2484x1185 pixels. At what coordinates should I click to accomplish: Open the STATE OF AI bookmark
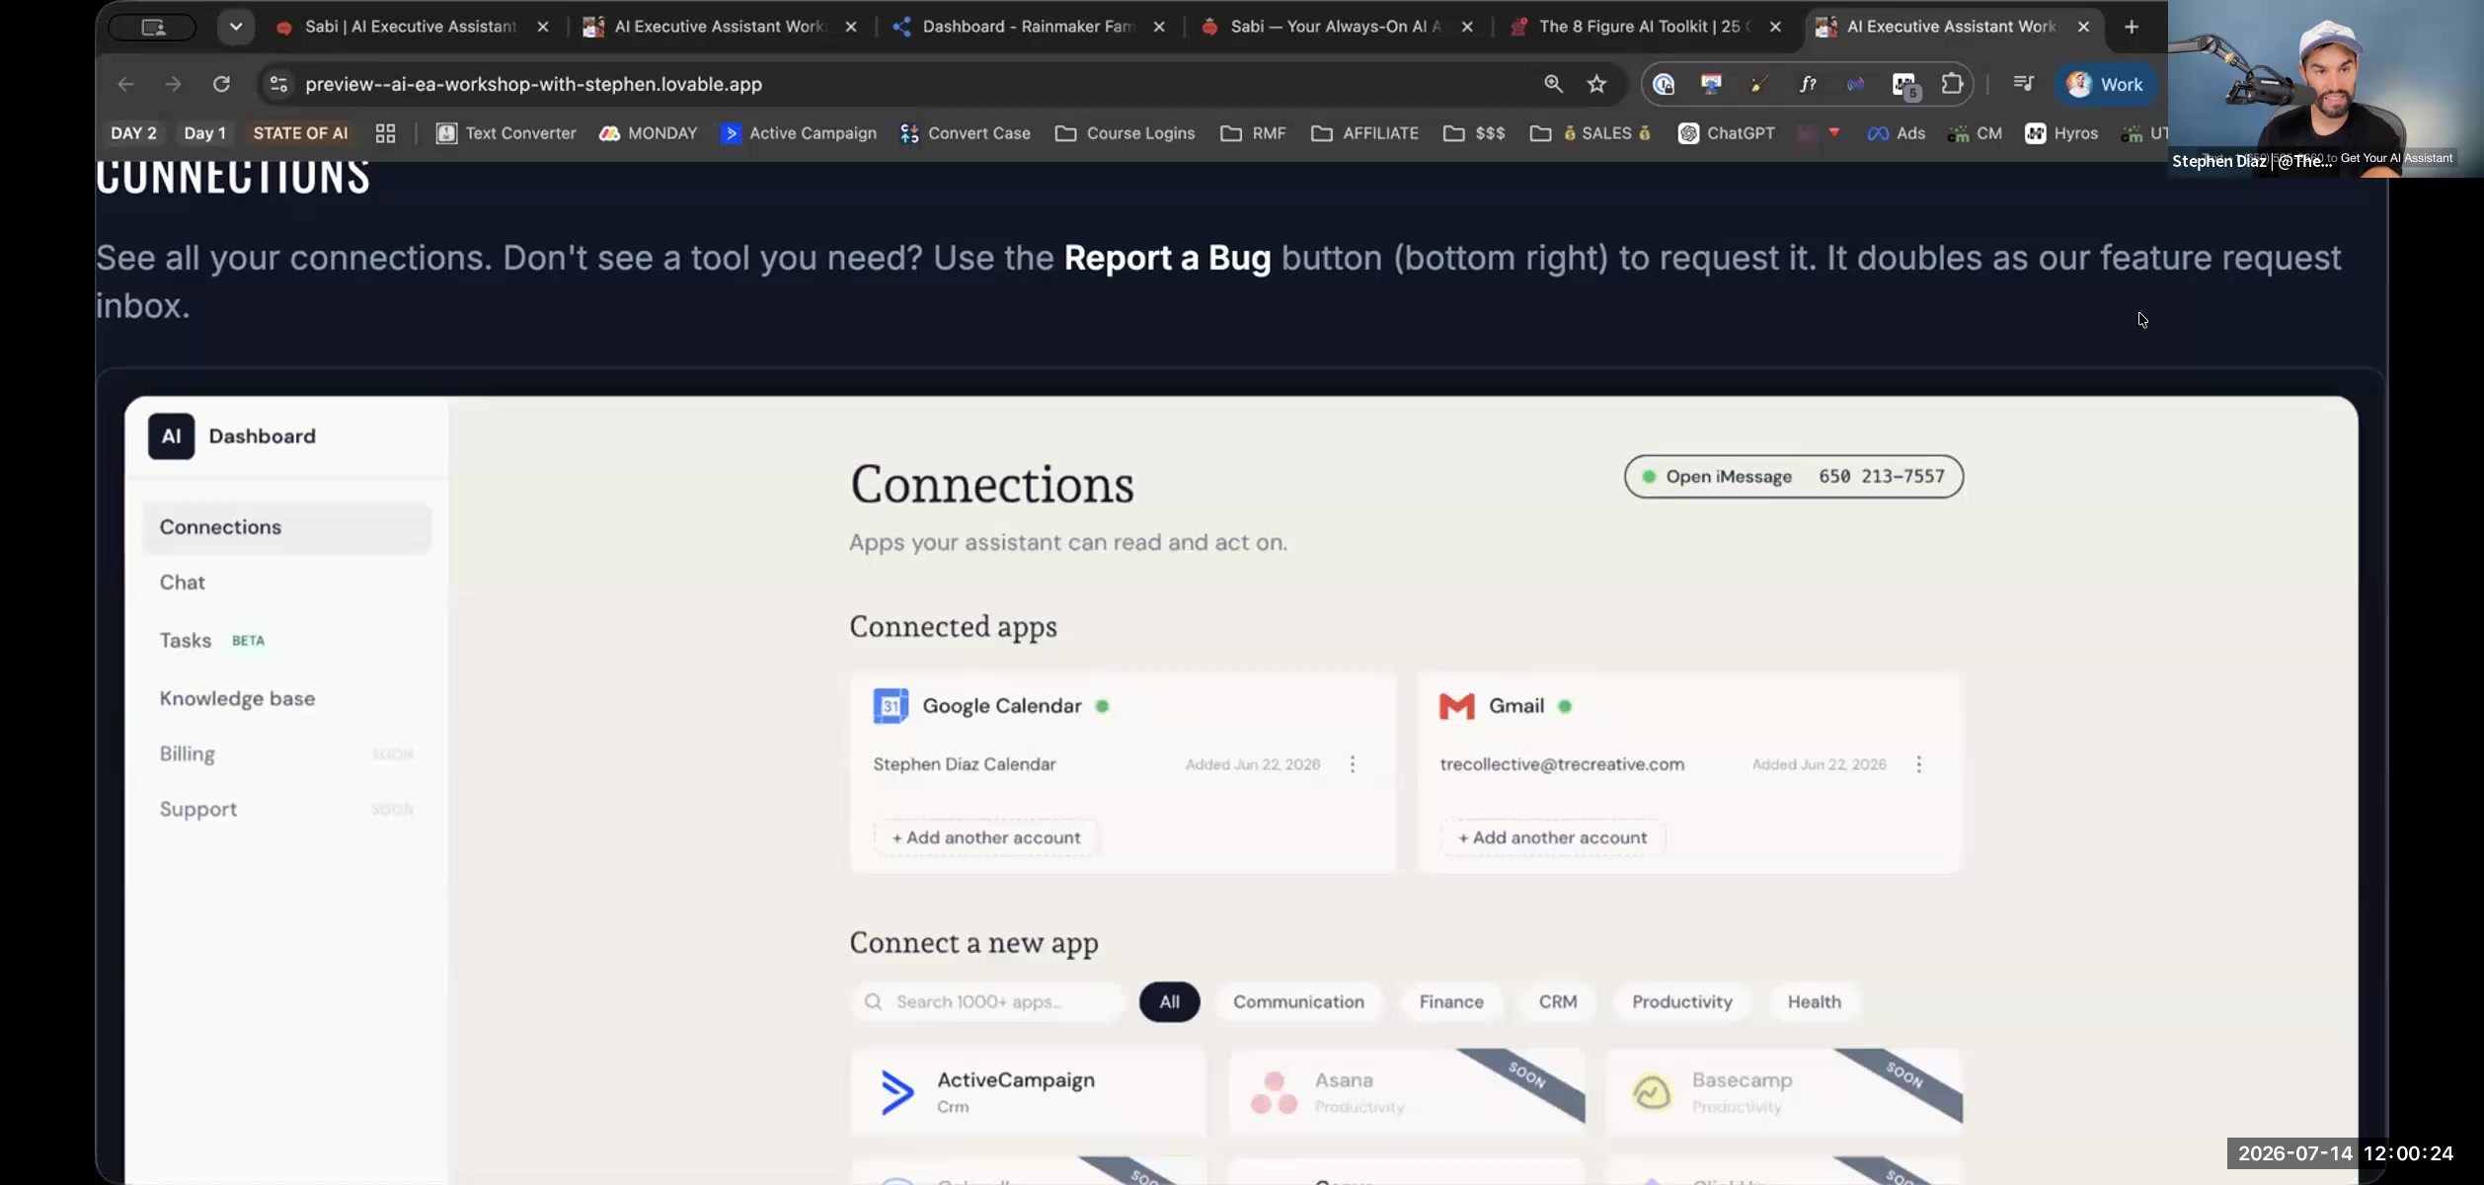pos(300,133)
